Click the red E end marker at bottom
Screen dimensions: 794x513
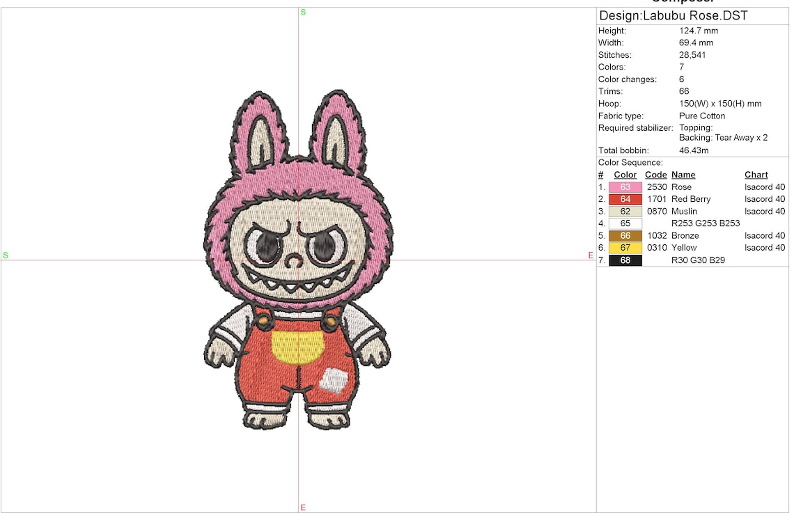pos(303,507)
